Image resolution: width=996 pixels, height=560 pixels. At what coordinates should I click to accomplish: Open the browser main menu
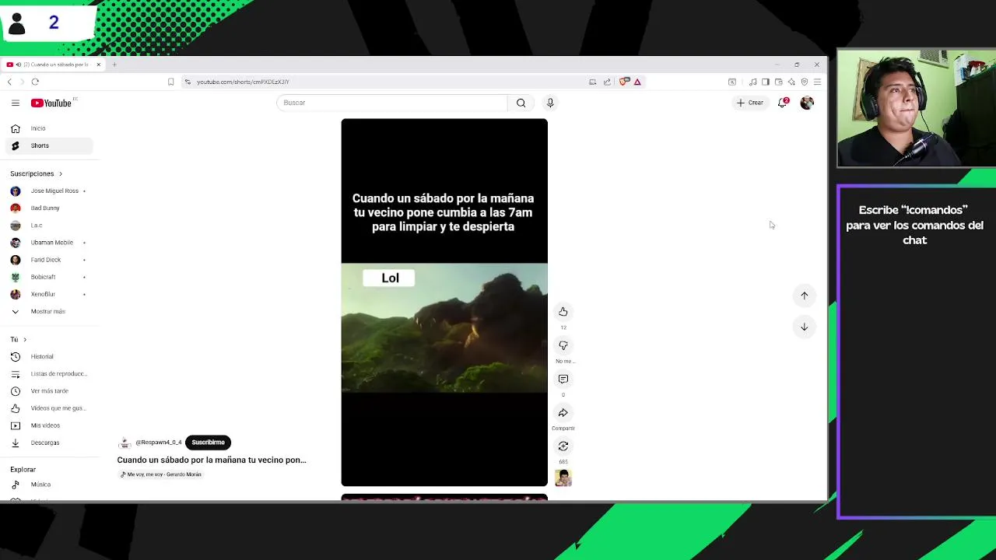(x=817, y=82)
